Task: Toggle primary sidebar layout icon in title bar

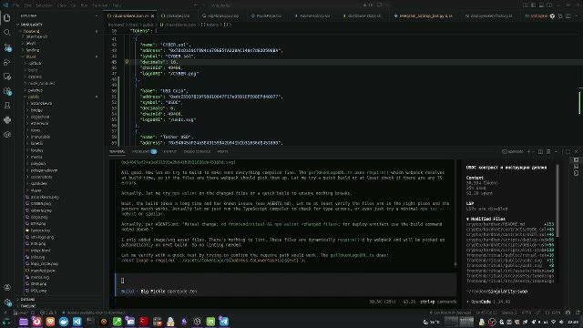Action: tap(534, 5)
